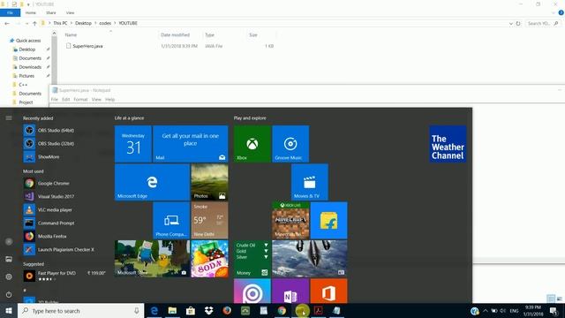
Task: Open Notepad's Format menu
Action: pos(80,100)
